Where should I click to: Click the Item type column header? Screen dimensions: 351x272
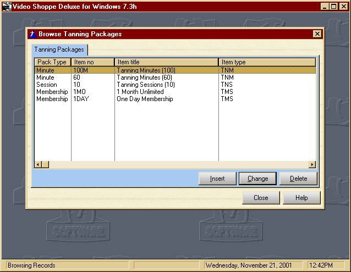click(267, 62)
